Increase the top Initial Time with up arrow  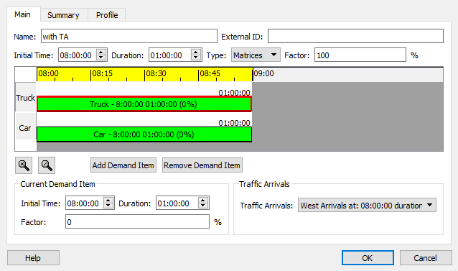click(x=101, y=52)
